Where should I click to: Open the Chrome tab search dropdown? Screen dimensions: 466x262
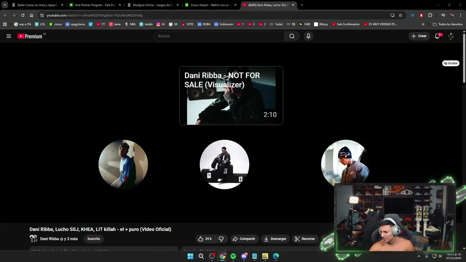click(x=5, y=5)
